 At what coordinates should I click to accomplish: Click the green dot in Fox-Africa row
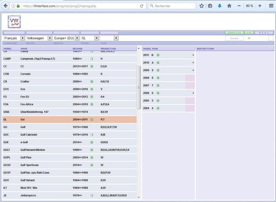(92, 104)
